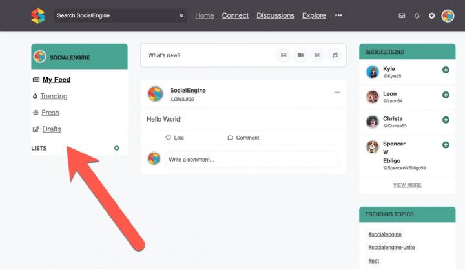
Task: Click Christa's name in suggestions
Action: click(x=393, y=118)
